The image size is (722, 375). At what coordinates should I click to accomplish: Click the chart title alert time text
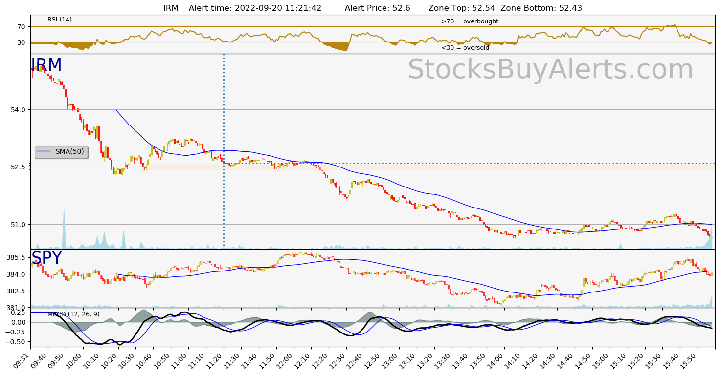tap(255, 8)
